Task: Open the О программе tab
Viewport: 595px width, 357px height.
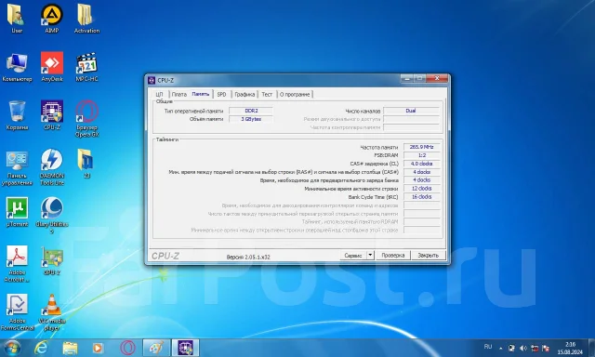Action: tap(295, 94)
